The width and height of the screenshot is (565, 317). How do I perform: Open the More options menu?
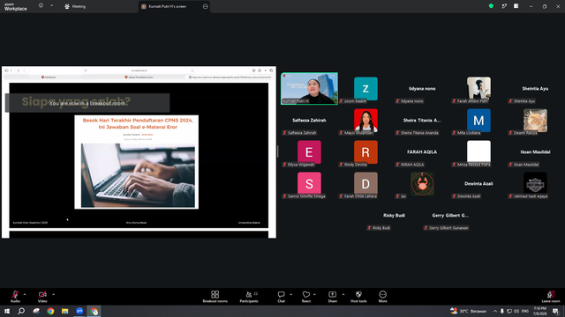[x=382, y=297]
